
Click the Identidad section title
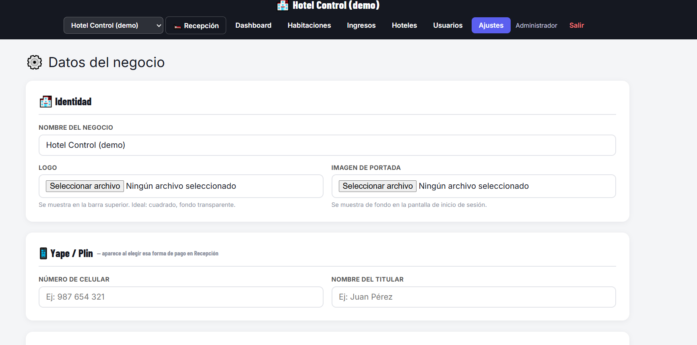[73, 102]
